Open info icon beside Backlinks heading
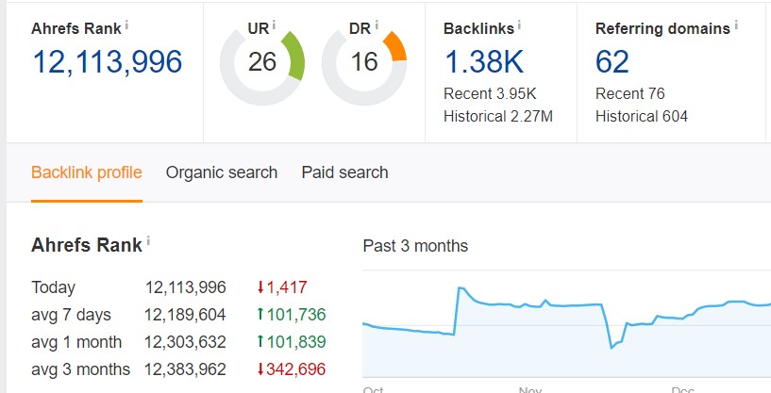 click(519, 25)
